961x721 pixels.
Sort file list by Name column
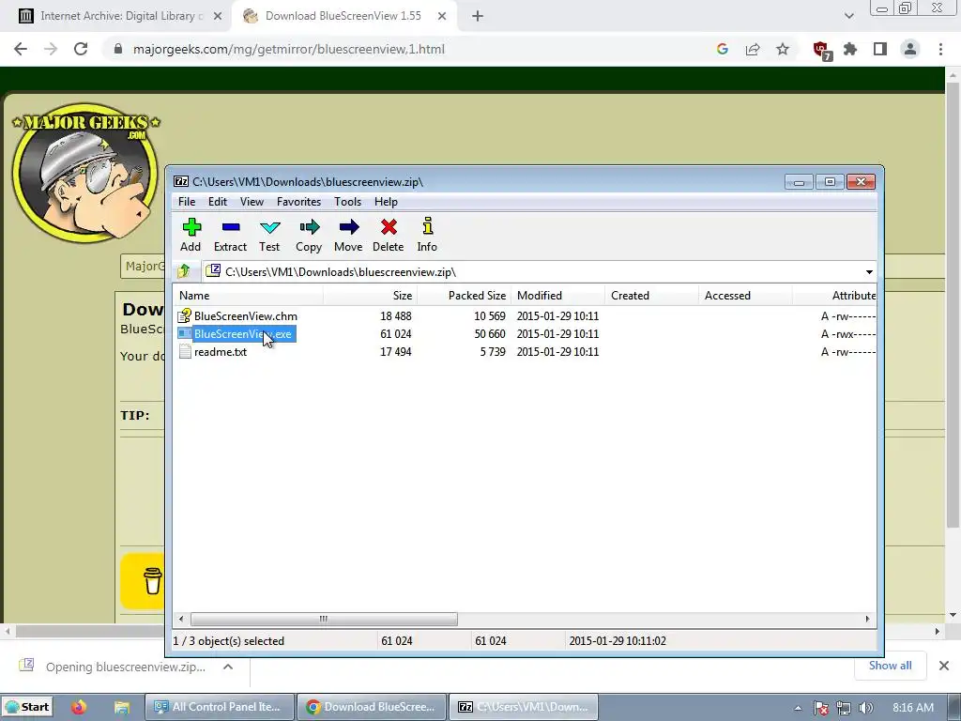tap(248, 296)
